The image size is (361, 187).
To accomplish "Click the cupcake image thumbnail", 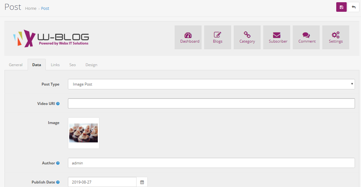I will [84, 133].
